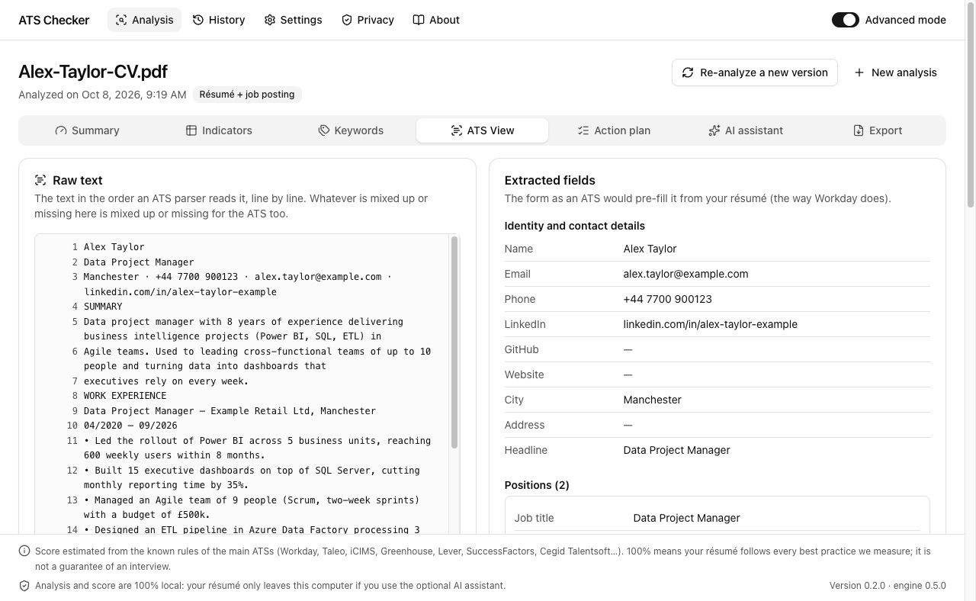Viewport: 976px width, 601px height.
Task: Click the Raw text panel heading icon
Action: [x=40, y=181]
